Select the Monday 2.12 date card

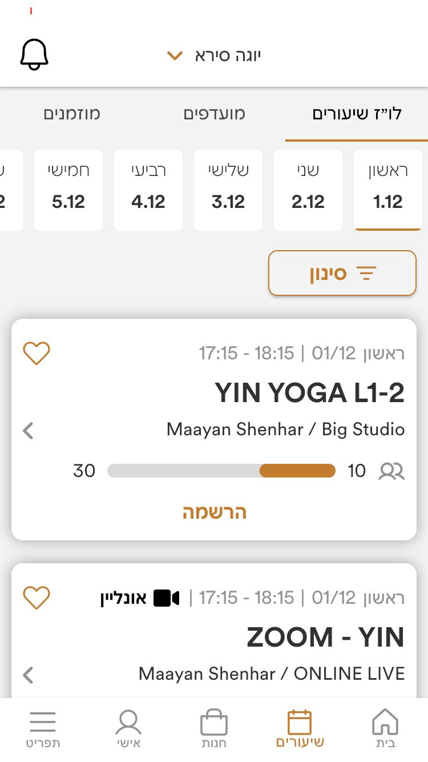click(308, 190)
